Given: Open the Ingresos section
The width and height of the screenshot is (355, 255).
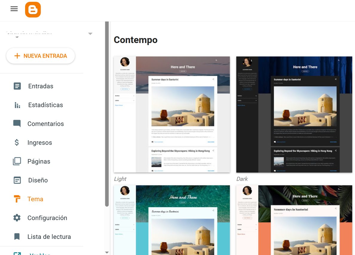Looking at the screenshot, I should click(40, 142).
